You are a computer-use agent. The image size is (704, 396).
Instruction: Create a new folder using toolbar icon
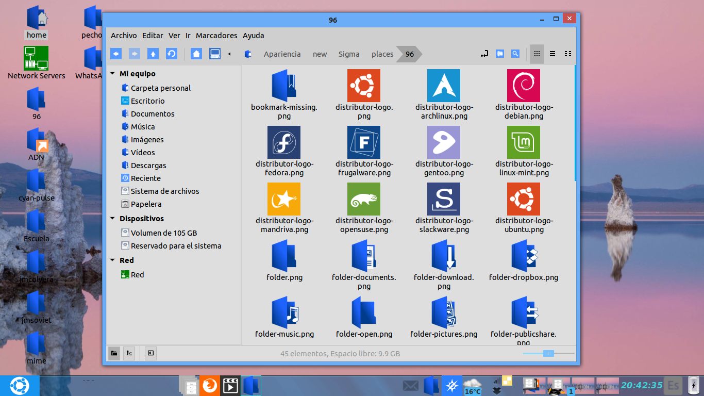click(x=499, y=54)
